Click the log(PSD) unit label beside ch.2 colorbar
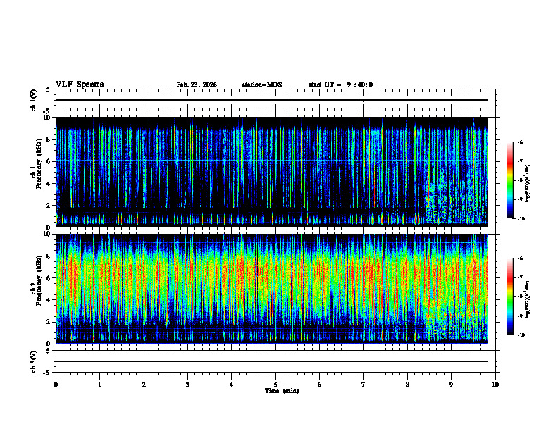This screenshot has width=558, height=431. pyautogui.click(x=528, y=299)
